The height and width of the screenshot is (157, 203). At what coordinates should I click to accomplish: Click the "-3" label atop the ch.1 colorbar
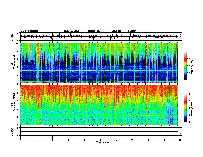(189, 52)
